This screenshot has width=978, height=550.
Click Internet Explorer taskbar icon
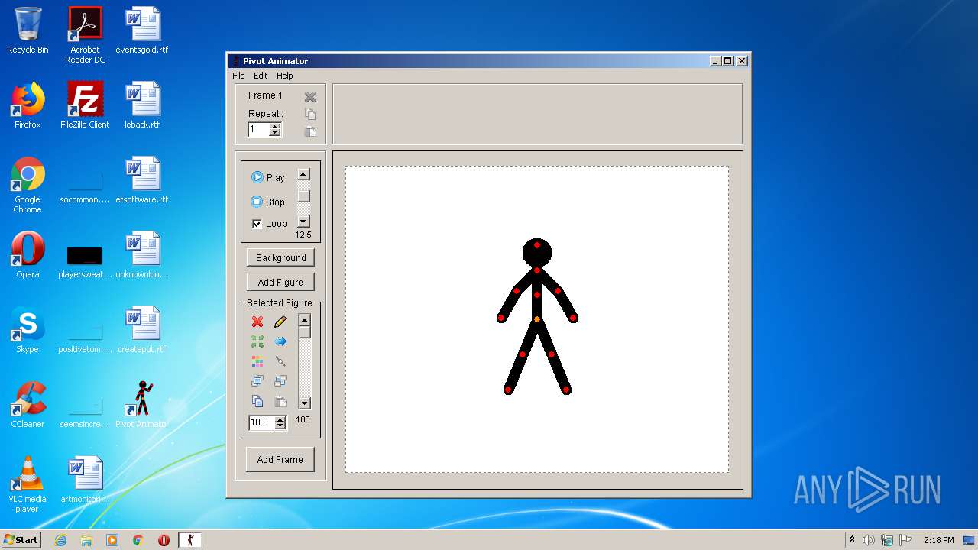click(60, 540)
